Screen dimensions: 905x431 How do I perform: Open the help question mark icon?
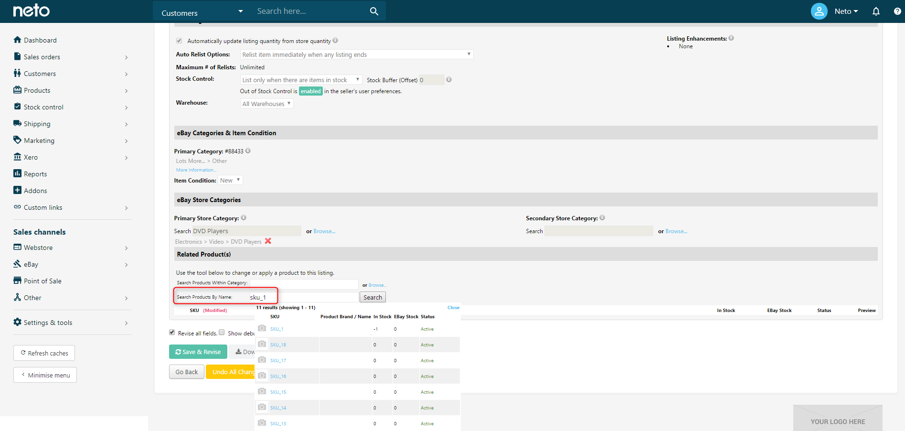(897, 11)
